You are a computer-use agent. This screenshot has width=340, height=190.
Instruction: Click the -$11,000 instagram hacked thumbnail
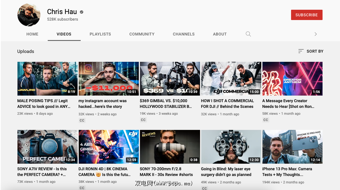pos(109,78)
